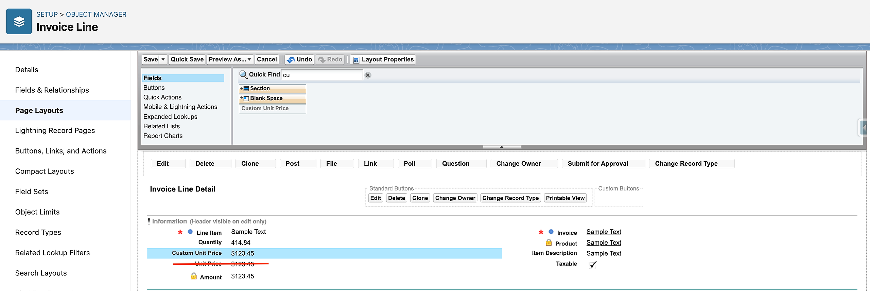Click the Information section drag handle
Viewport: 870px width, 291px height.
pyautogui.click(x=149, y=221)
